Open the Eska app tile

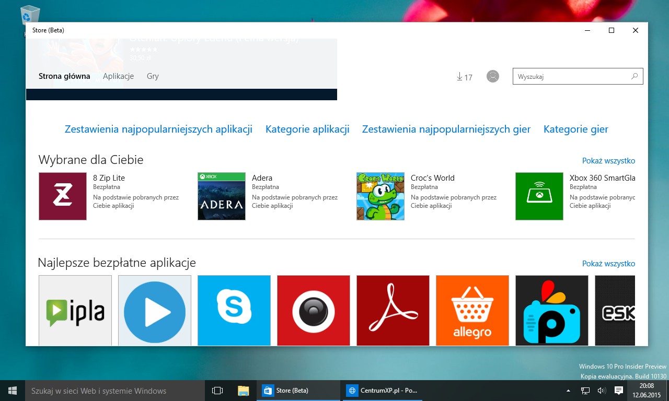615,311
